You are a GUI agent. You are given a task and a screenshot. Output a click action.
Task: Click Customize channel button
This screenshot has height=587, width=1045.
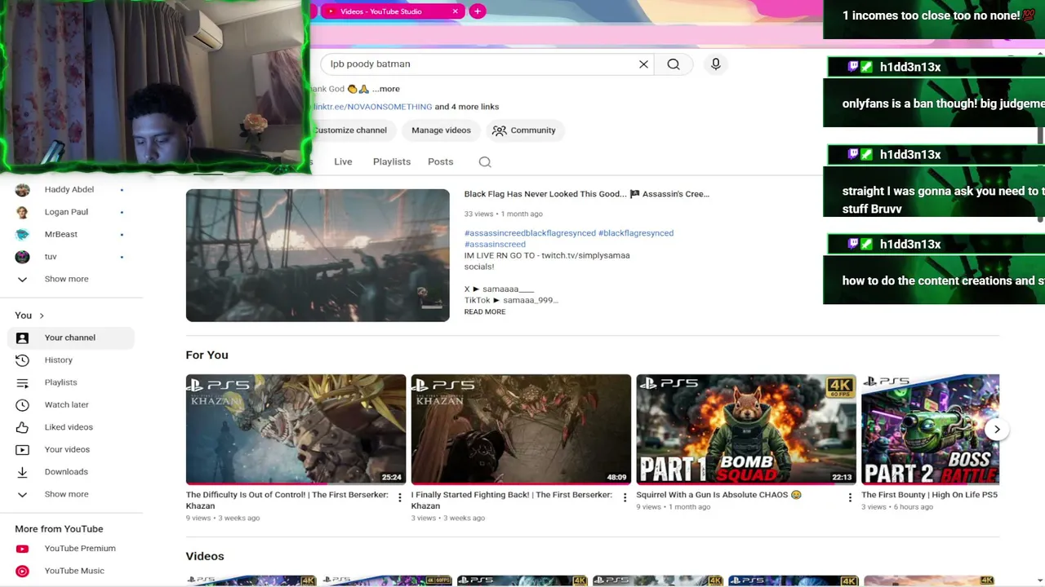[349, 130]
